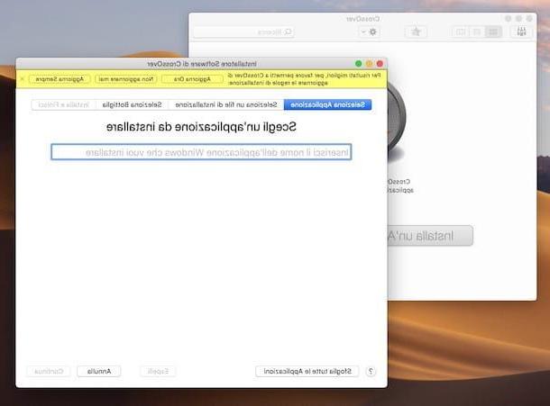Click the Espelli button

coord(158,371)
